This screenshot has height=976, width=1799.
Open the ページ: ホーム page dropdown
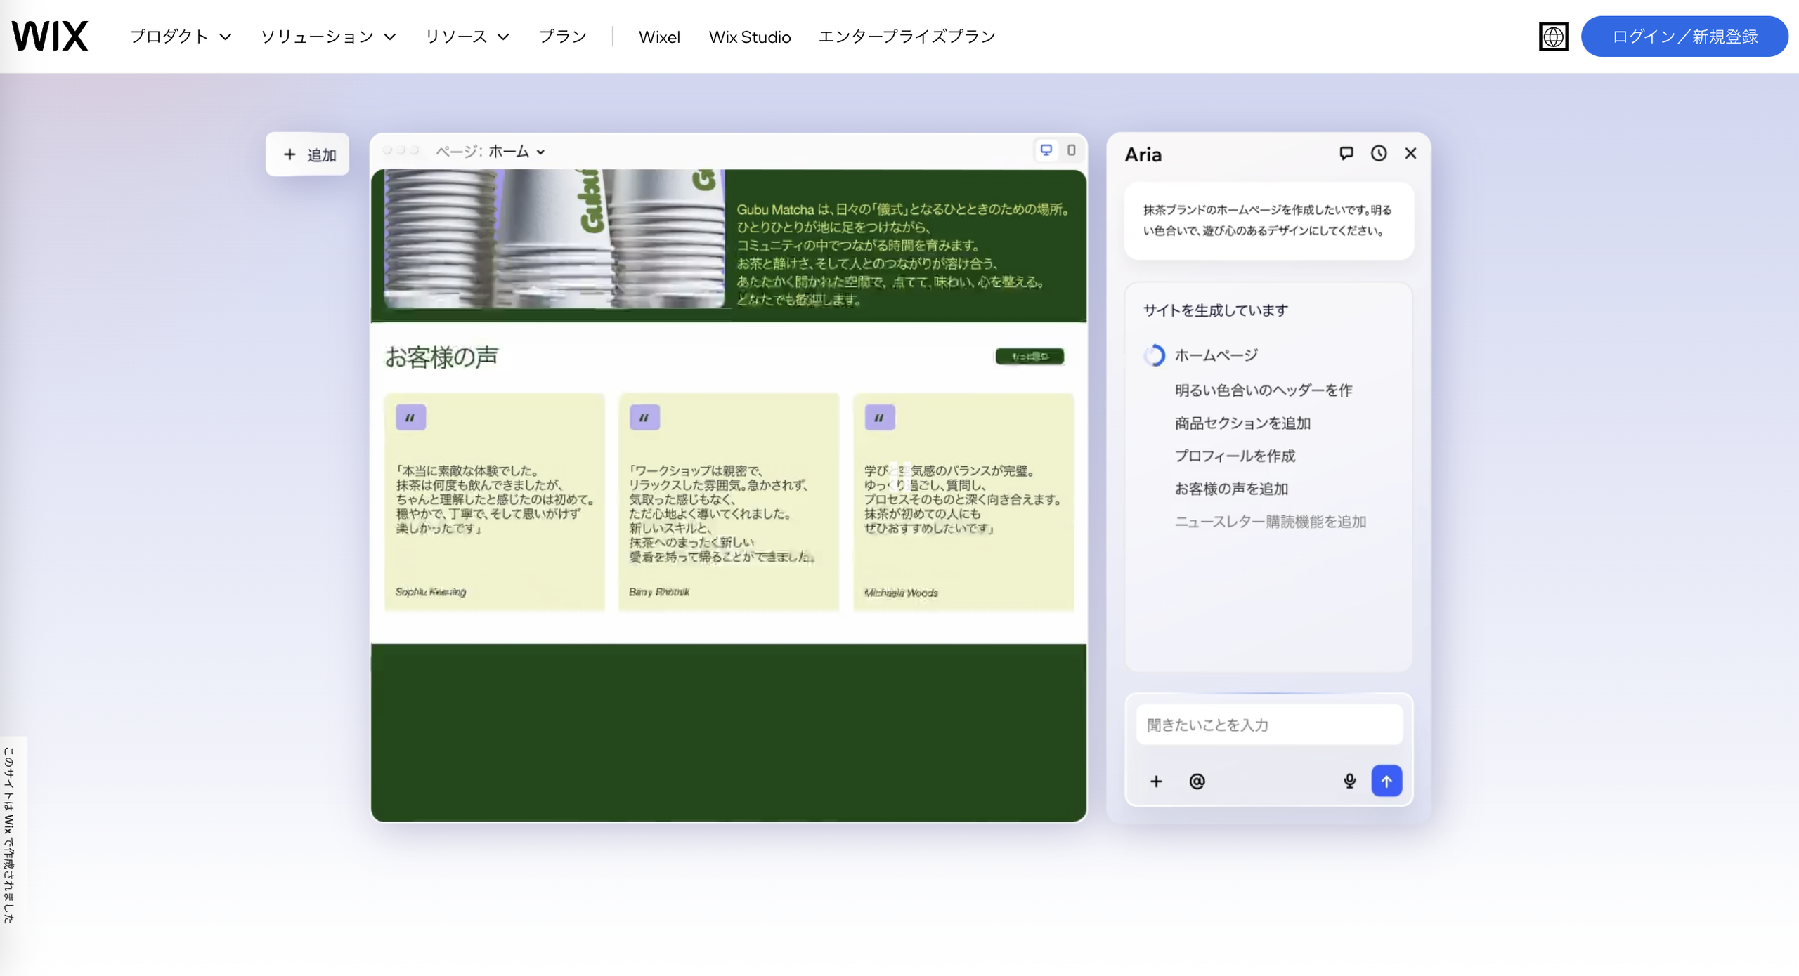click(490, 151)
